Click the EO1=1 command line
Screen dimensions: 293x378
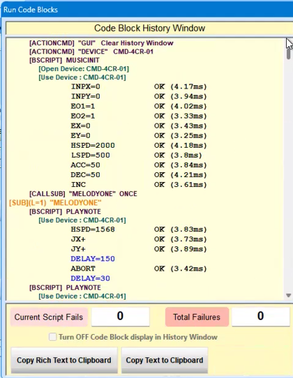tap(139, 106)
